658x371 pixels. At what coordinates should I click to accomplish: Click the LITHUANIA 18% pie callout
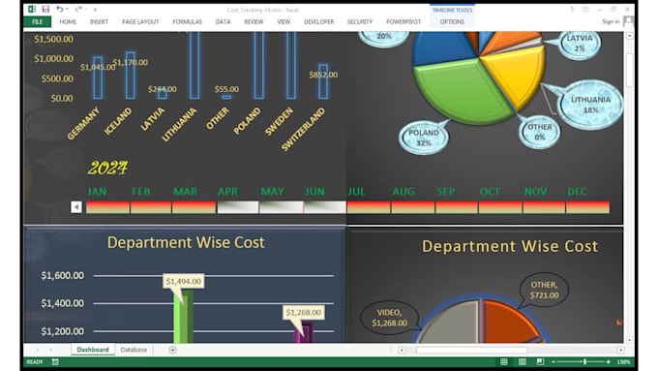click(591, 105)
